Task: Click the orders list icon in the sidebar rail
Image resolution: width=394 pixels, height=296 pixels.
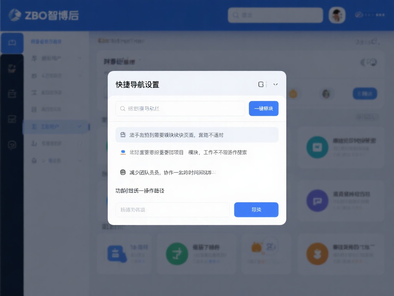Action: [12, 94]
